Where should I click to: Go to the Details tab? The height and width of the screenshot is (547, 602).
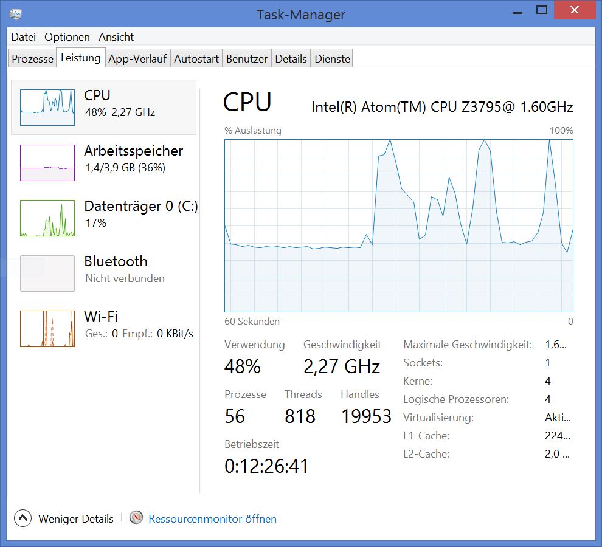[291, 59]
